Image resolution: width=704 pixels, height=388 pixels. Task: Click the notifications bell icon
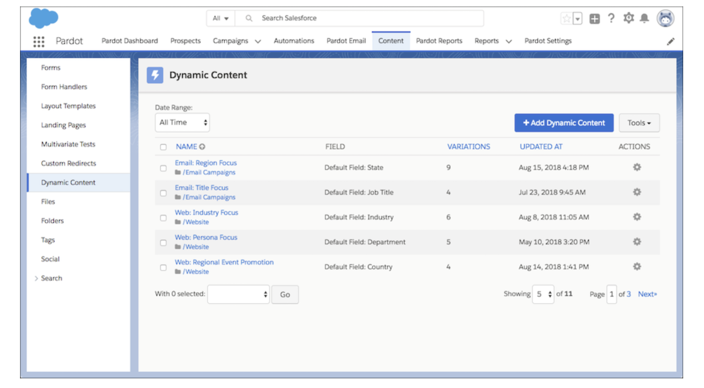coord(644,18)
